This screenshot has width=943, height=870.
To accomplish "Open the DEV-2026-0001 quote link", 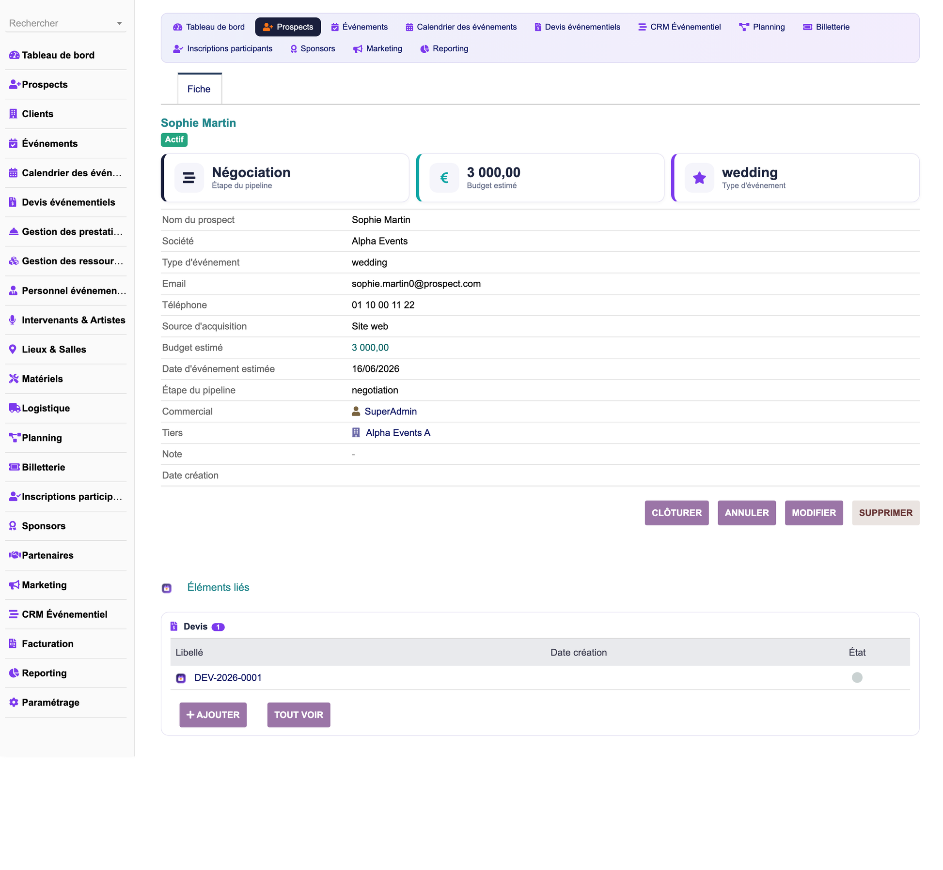I will point(228,678).
